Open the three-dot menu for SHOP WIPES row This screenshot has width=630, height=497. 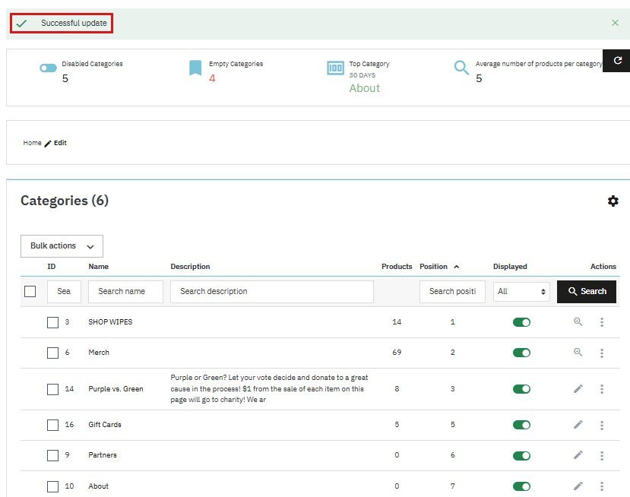coord(601,322)
